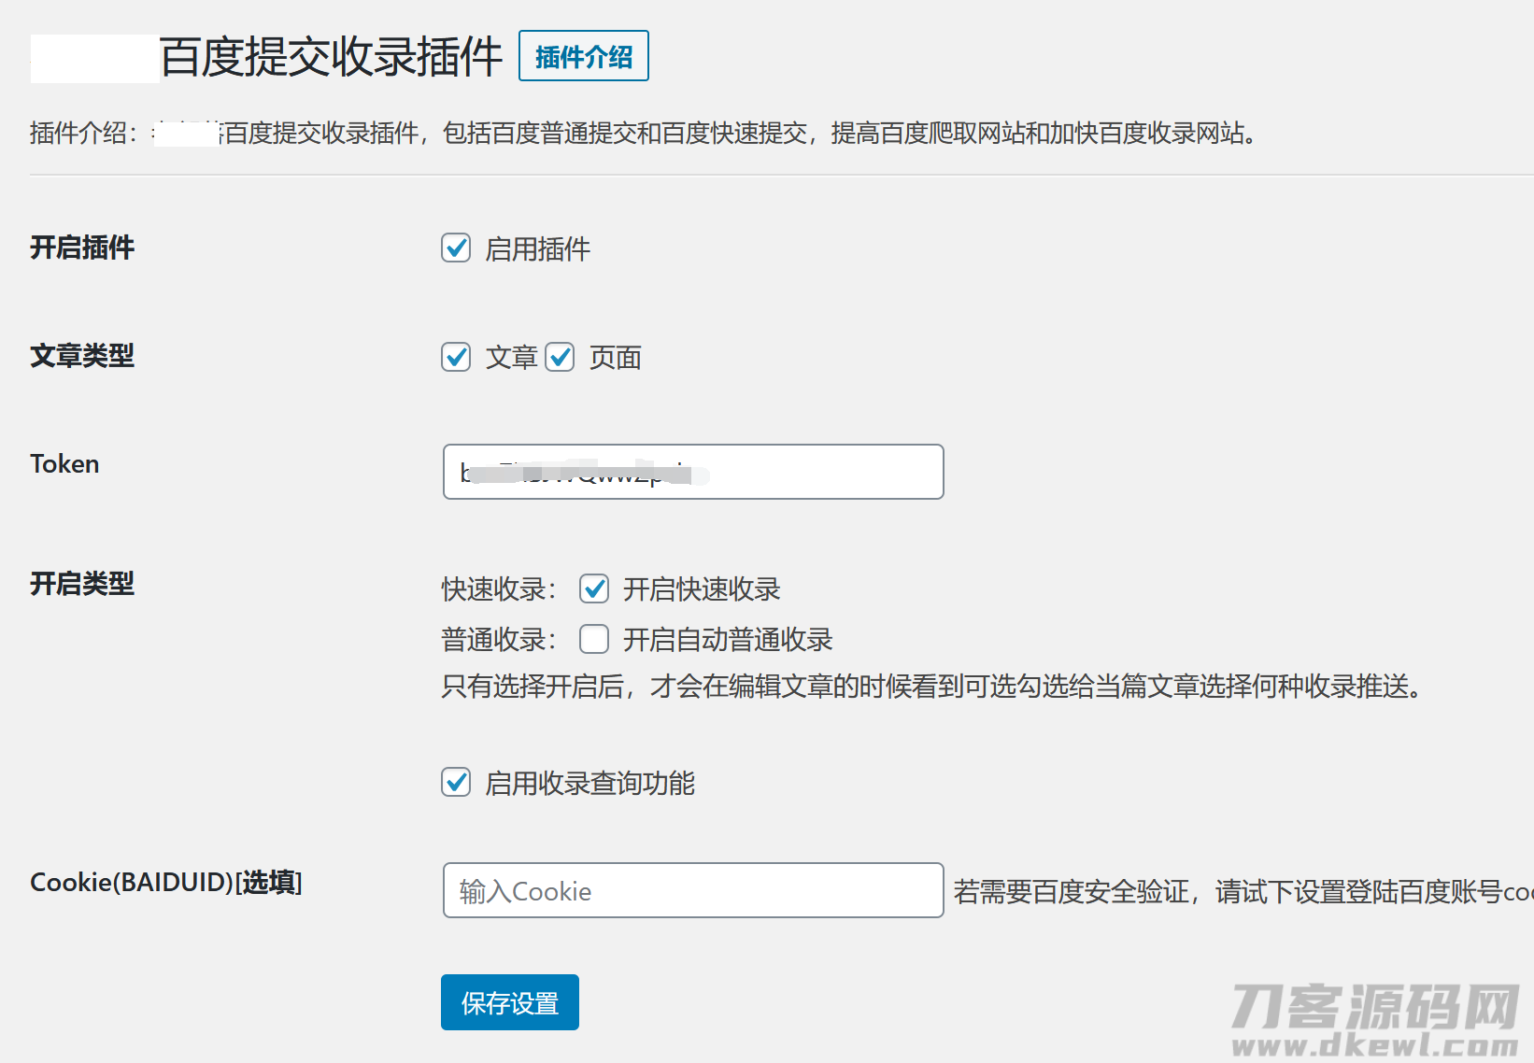Click the 开启自动普通收录 label text
1534x1063 pixels.
[728, 640]
